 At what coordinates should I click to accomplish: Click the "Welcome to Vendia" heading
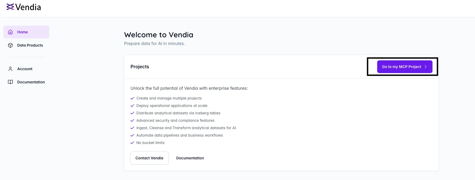click(159, 35)
